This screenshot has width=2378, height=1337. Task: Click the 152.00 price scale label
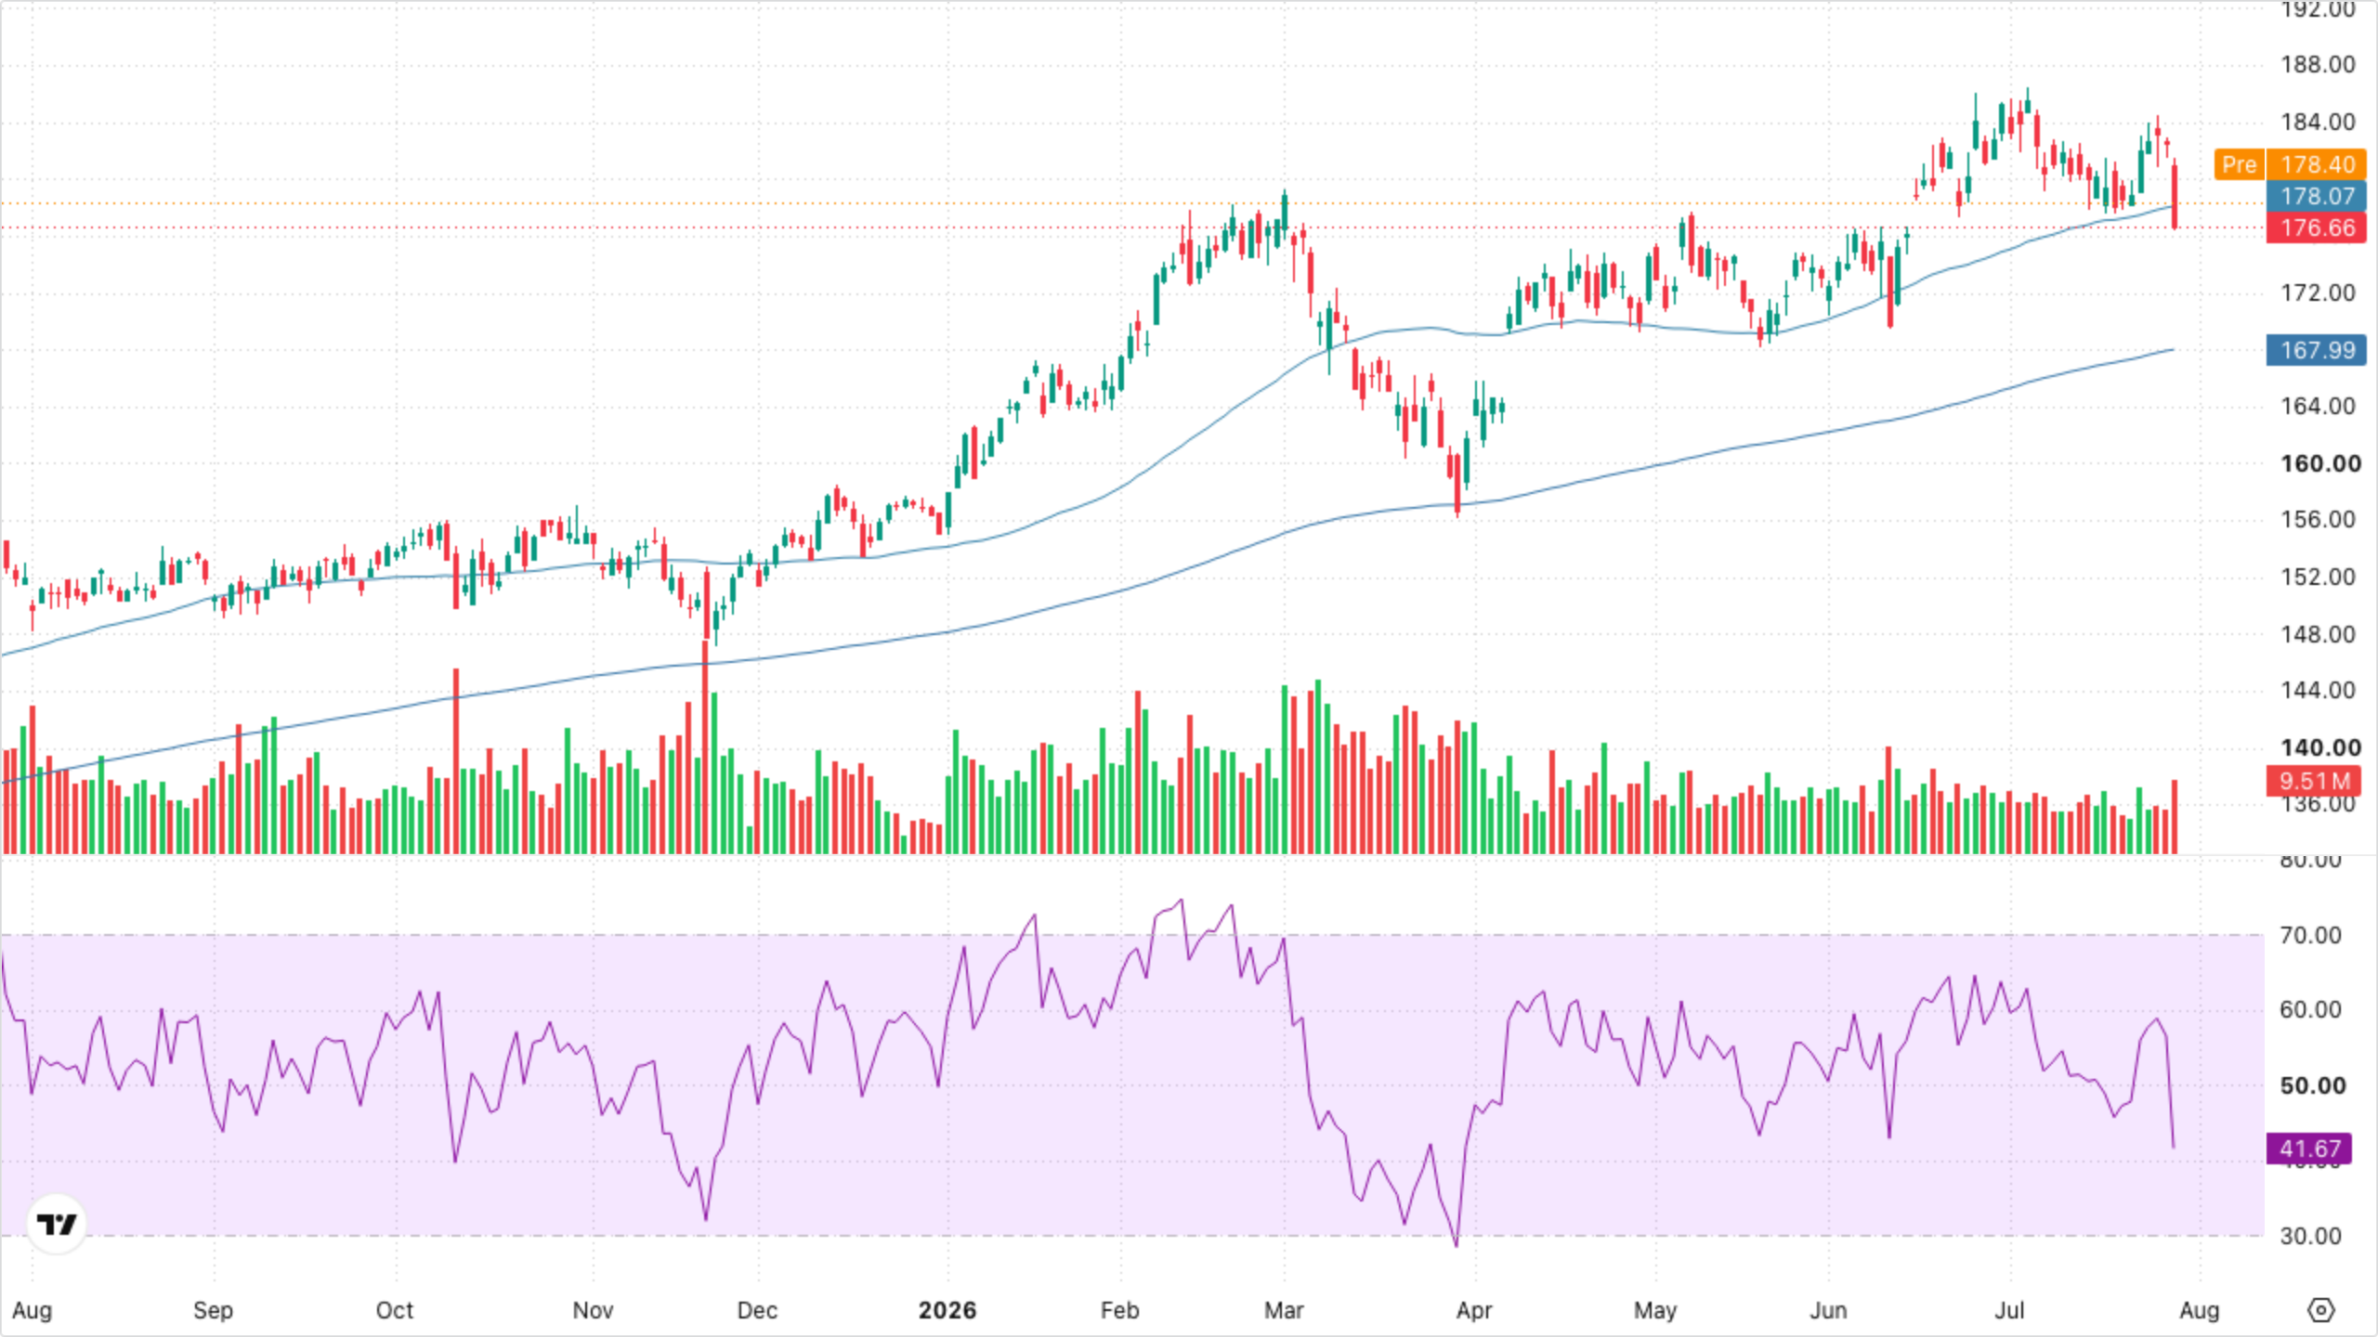tap(2318, 577)
